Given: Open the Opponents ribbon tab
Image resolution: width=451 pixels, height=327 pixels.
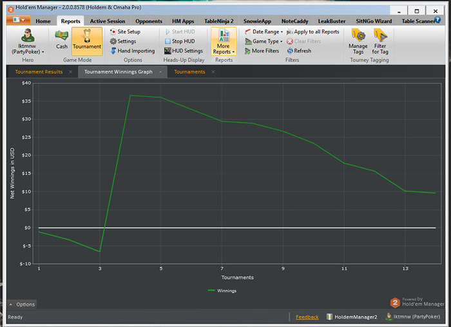Looking at the screenshot, I should [149, 21].
